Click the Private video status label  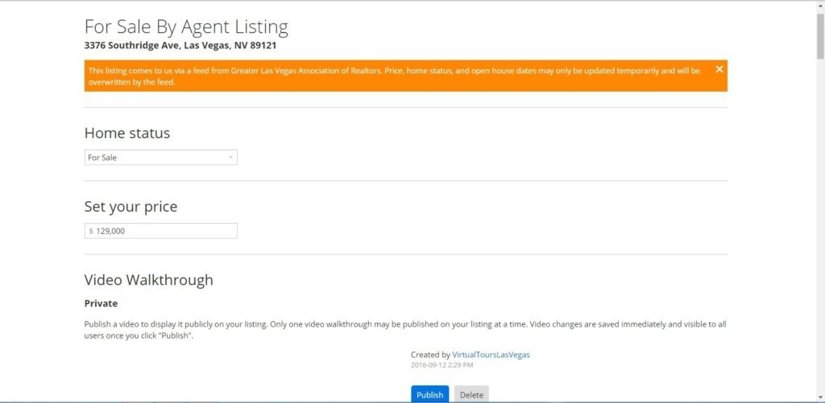[101, 303]
